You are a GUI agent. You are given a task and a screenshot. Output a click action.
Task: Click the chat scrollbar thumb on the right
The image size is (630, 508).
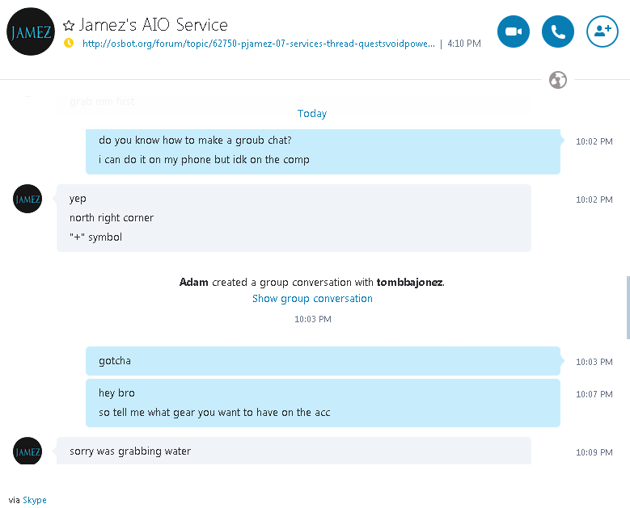pos(627,307)
